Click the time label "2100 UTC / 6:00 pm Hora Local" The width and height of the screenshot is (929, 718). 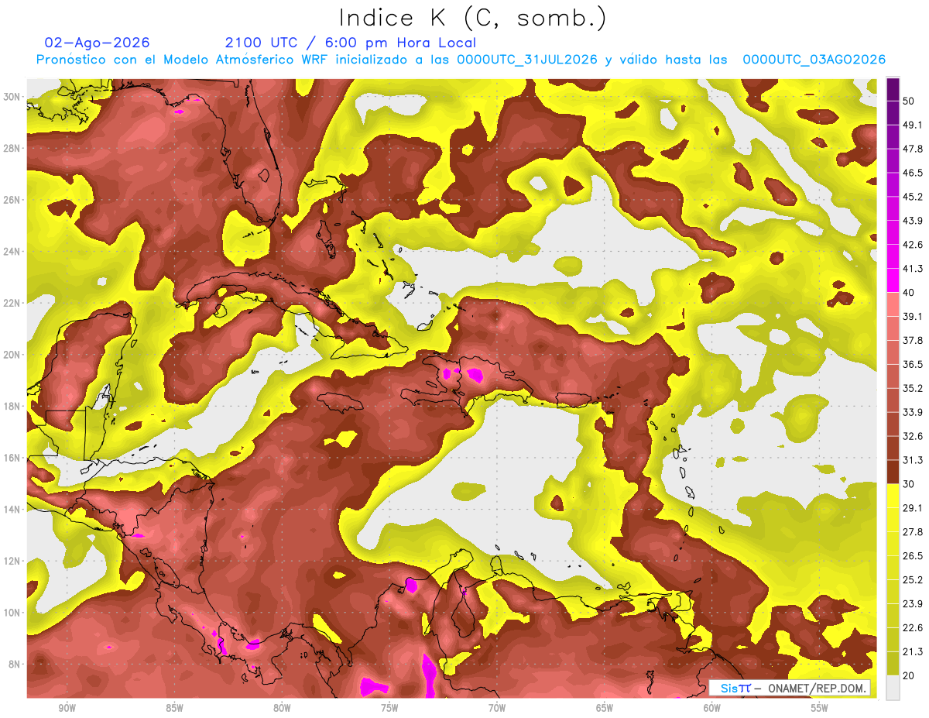351,43
